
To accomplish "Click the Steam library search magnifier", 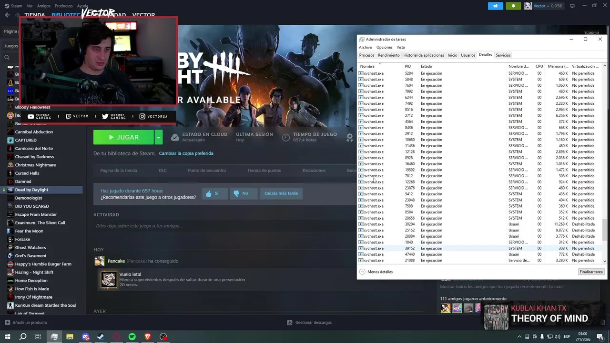I will tap(7, 57).
